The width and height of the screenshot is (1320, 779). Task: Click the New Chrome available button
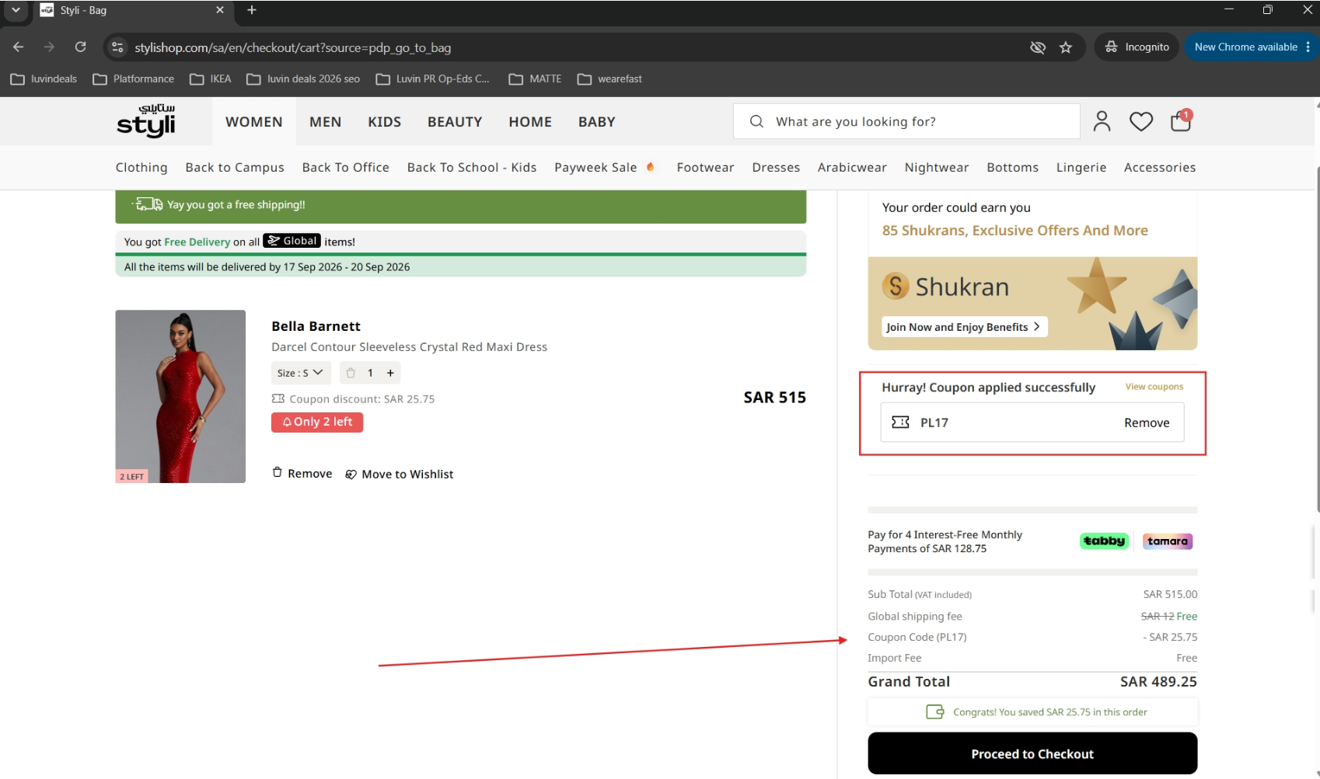[x=1251, y=47]
